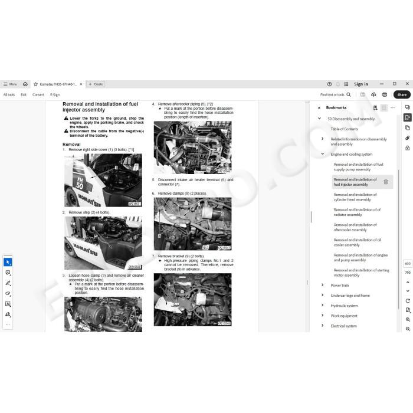Rotate the page view icon
This screenshot has height=413, width=413.
408,301
